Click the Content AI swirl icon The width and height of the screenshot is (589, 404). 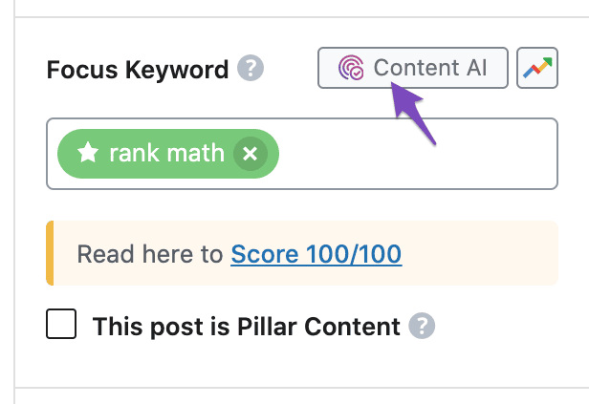pos(351,68)
